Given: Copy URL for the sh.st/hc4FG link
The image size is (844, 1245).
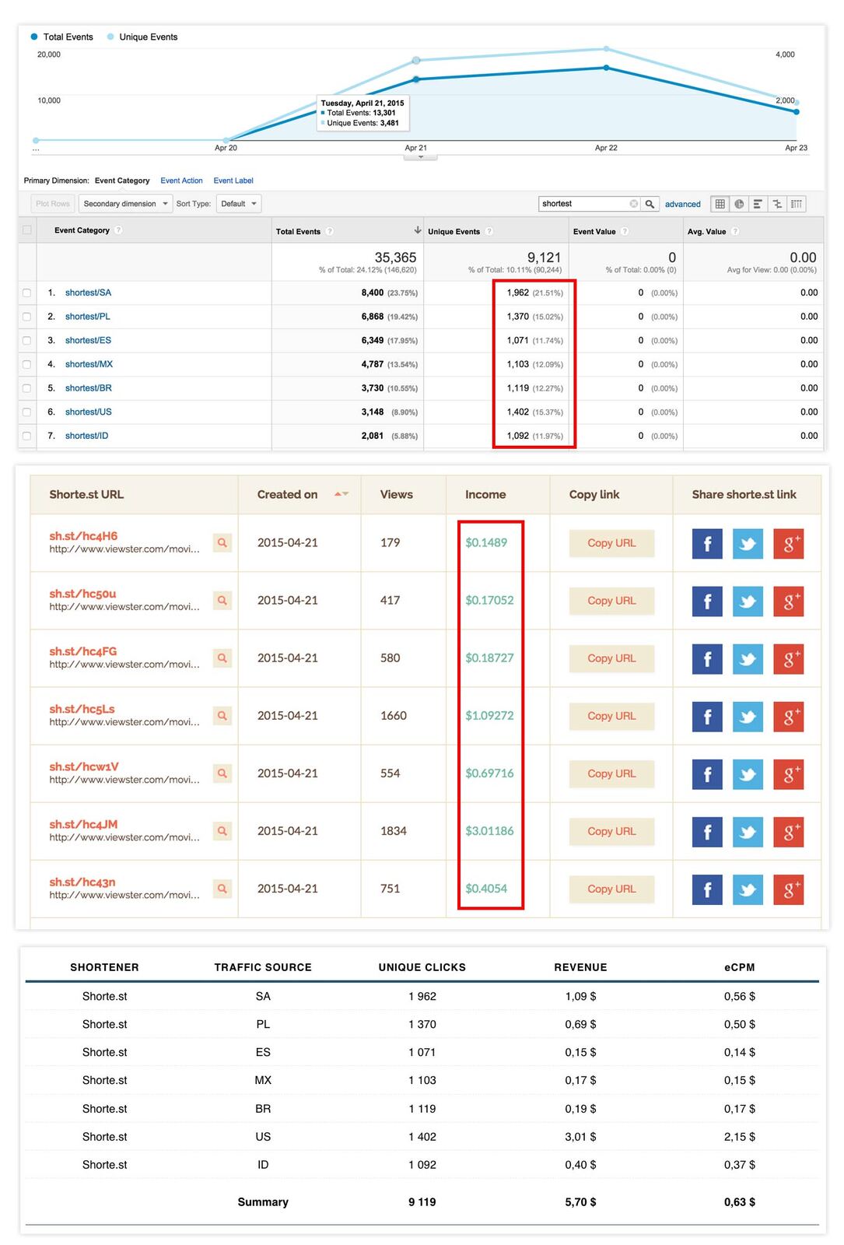Looking at the screenshot, I should coord(611,658).
